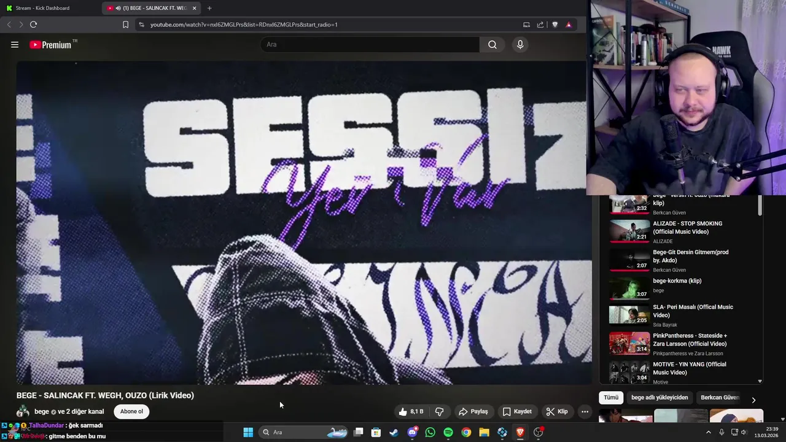786x442 pixels.
Task: Open the more actions three-dot menu
Action: coord(585,411)
